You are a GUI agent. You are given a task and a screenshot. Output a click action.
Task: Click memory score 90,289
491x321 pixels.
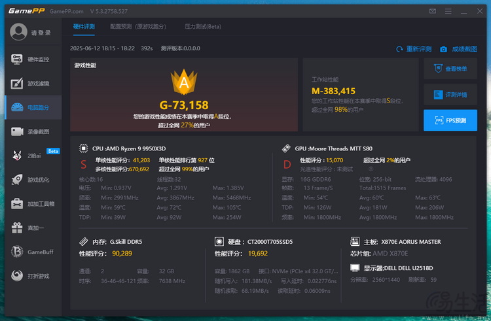click(x=122, y=254)
